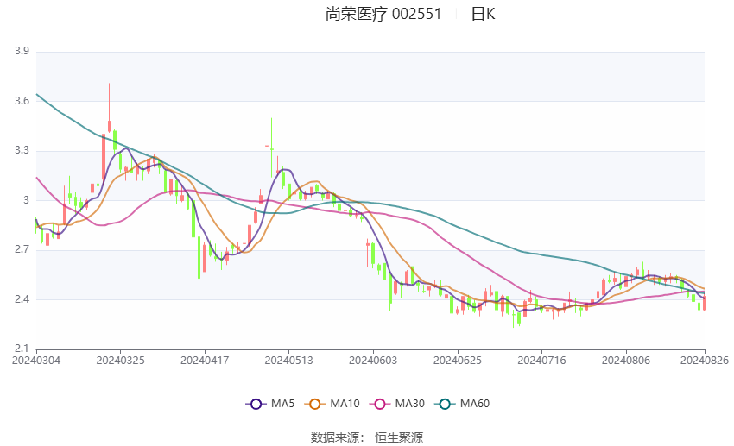Viewport: 734px width, 446px height.
Task: Click the x-axis date label 20240417
Action: coord(205,361)
